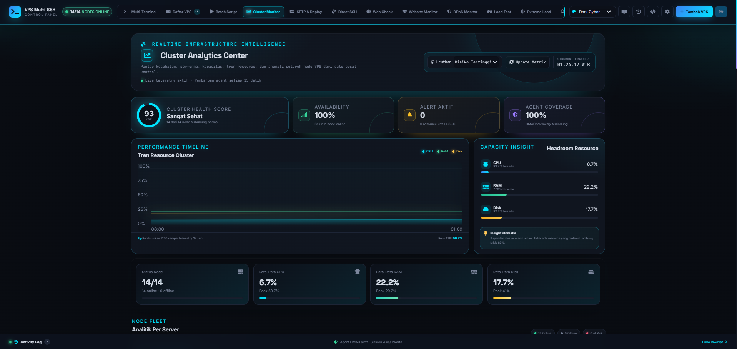Toggle the RAM series in the chart legend
The height and width of the screenshot is (349, 737).
click(442, 152)
